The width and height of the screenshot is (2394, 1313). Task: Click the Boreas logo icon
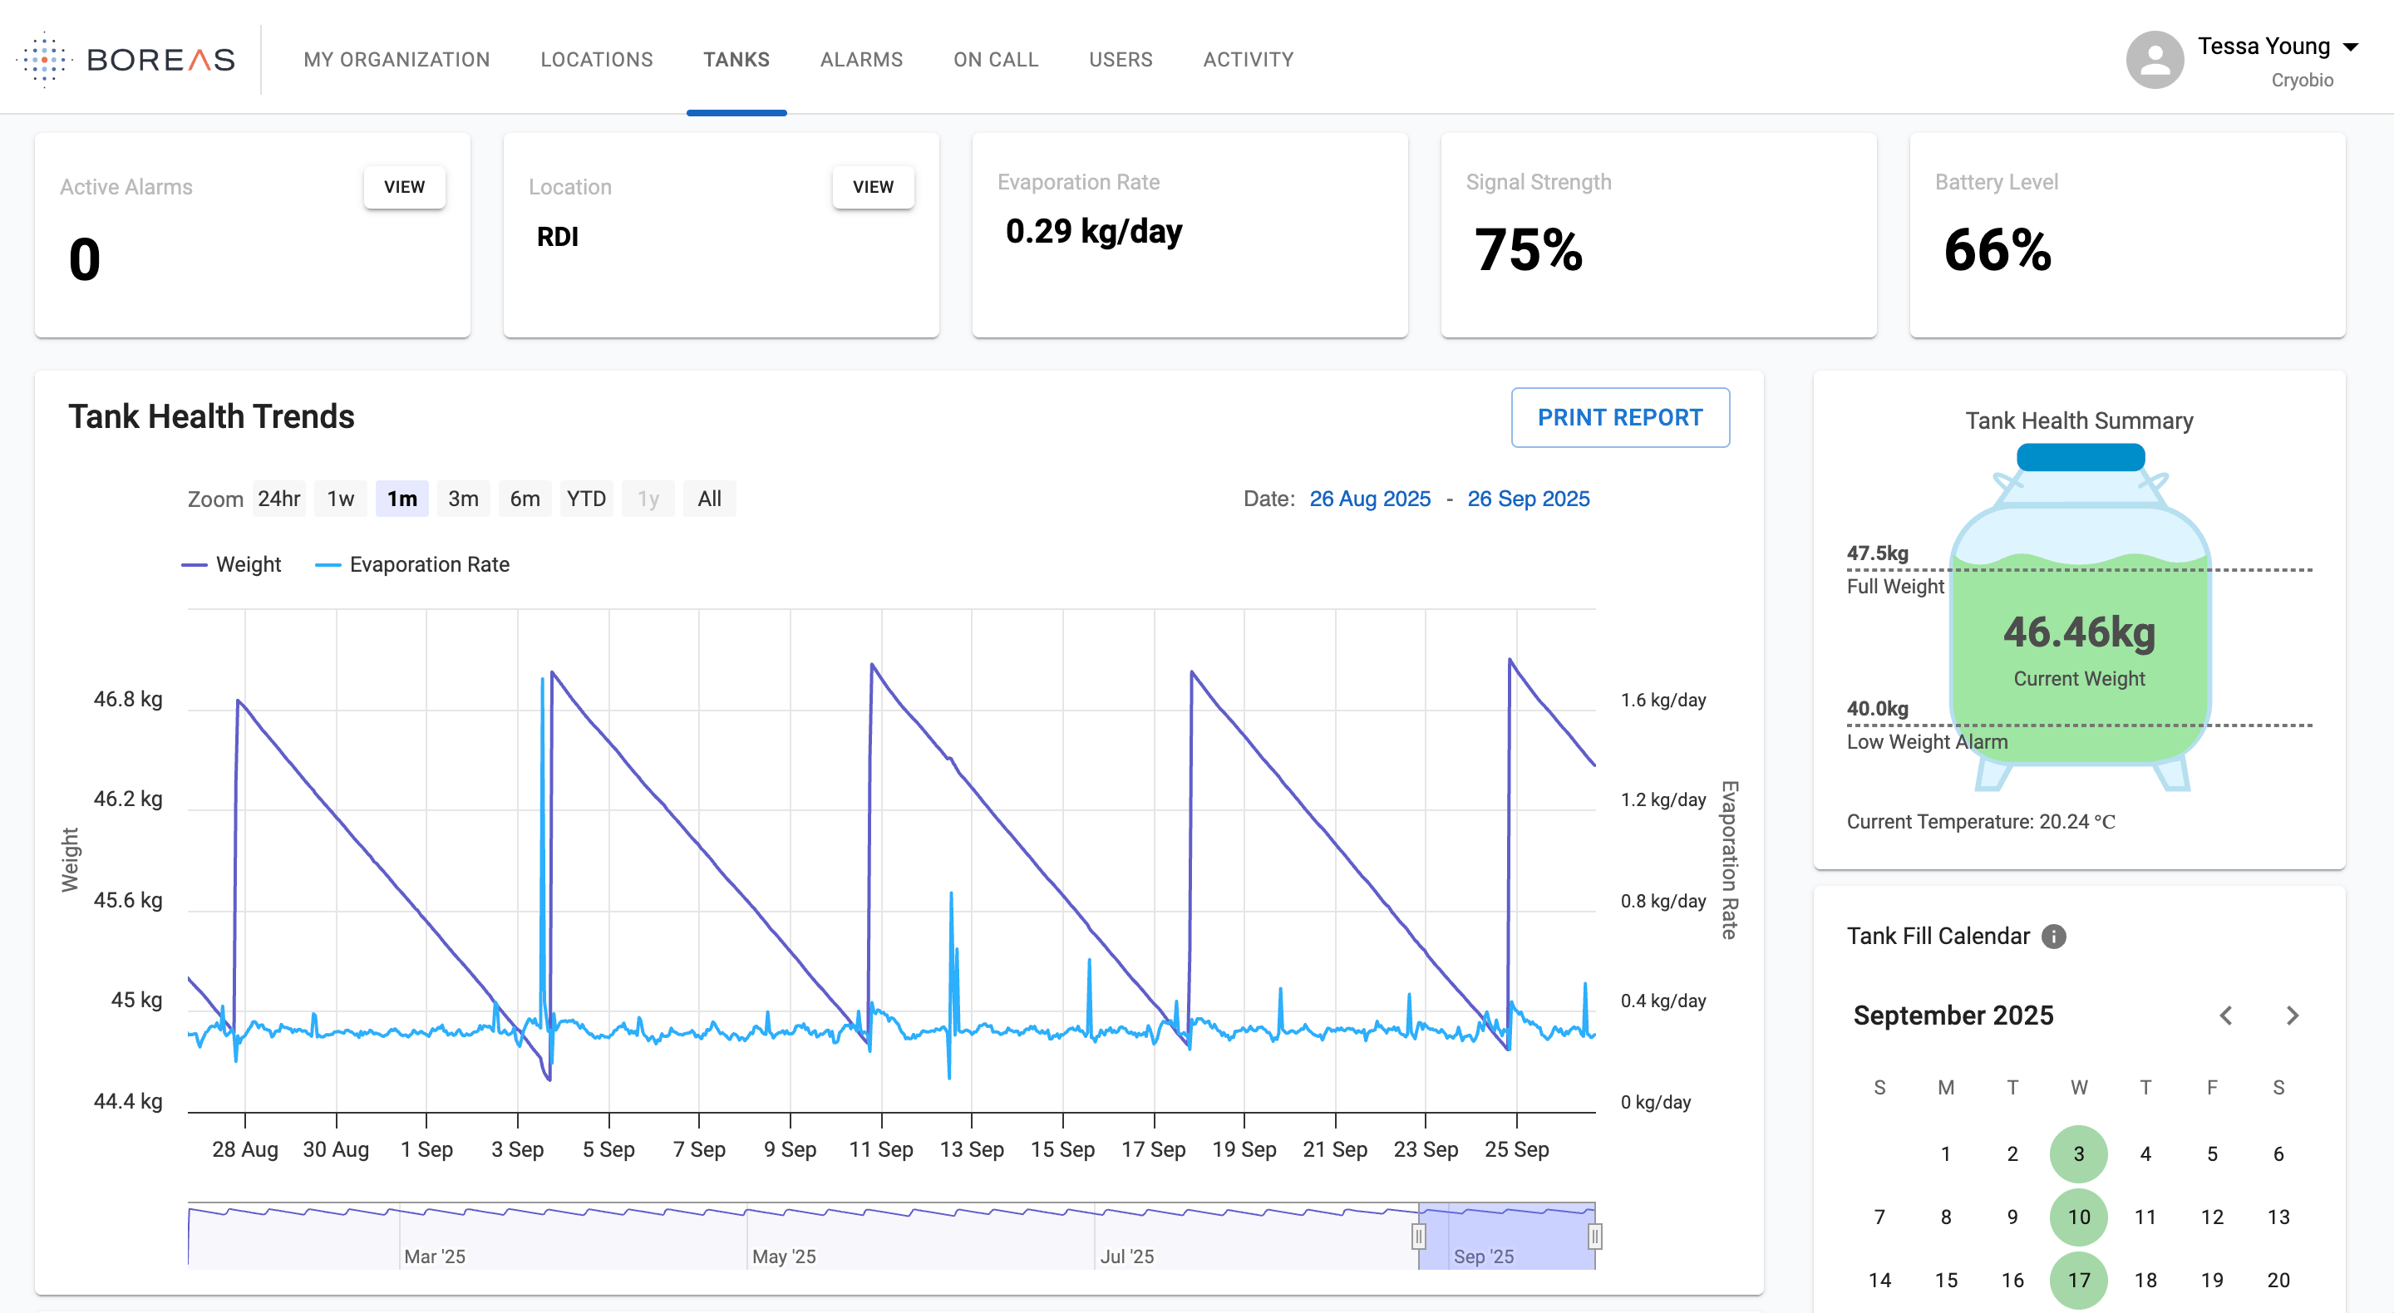pyautogui.click(x=45, y=60)
